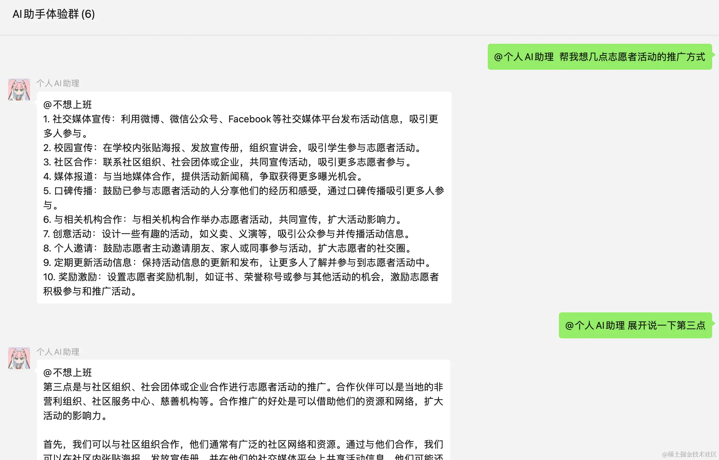The height and width of the screenshot is (460, 719).
Task: Click @不想上班 mention in the second reply
Action: pos(68,373)
